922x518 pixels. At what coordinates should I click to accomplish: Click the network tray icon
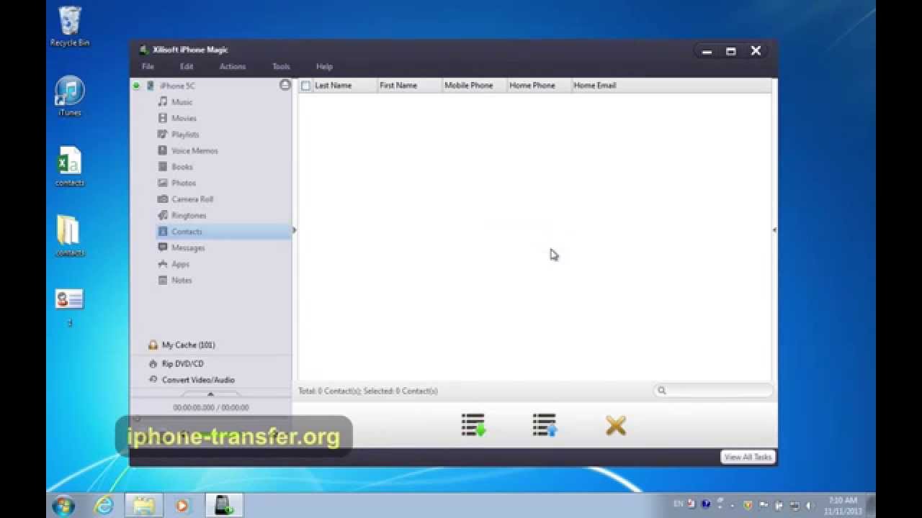pyautogui.click(x=795, y=505)
